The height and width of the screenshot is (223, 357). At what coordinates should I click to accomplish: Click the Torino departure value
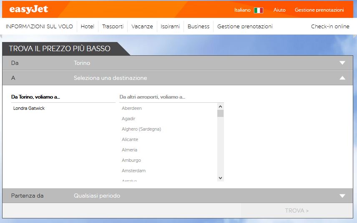click(x=82, y=63)
